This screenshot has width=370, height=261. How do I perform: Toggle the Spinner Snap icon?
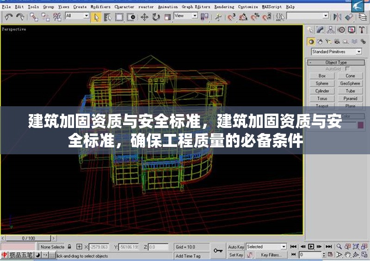pos(267,17)
